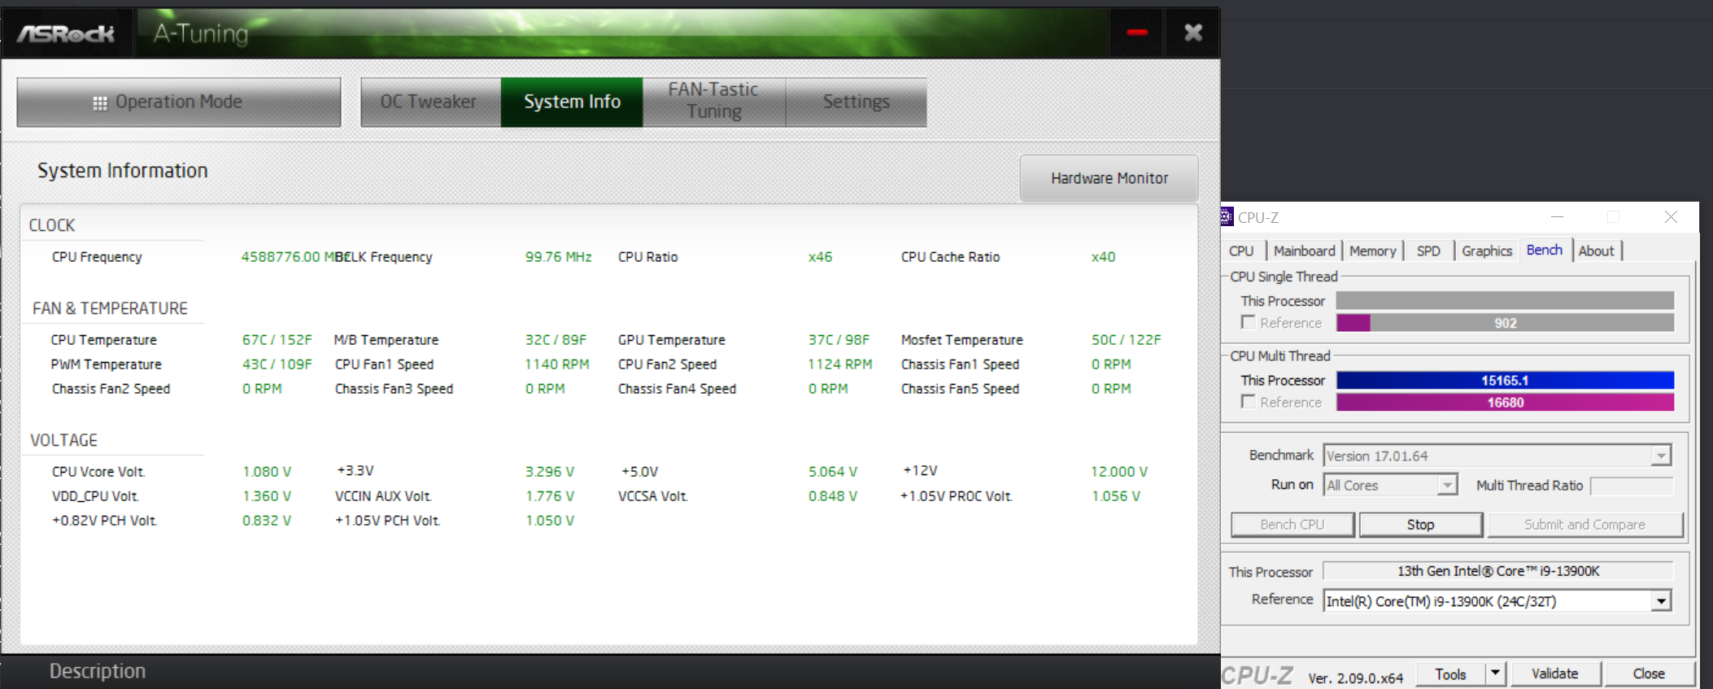Select Bench tab in CPU-Z
The width and height of the screenshot is (1713, 689).
(x=1544, y=250)
